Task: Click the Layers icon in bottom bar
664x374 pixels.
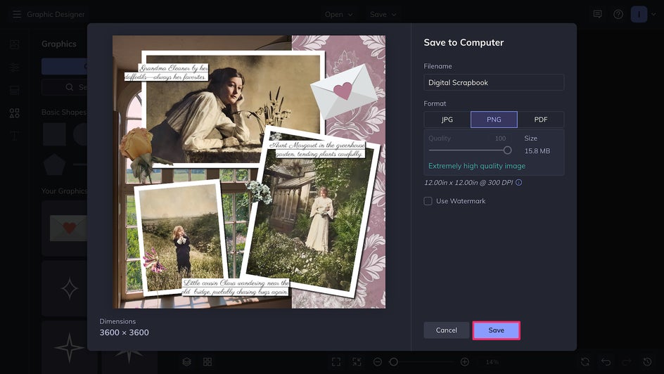Action: (186, 362)
